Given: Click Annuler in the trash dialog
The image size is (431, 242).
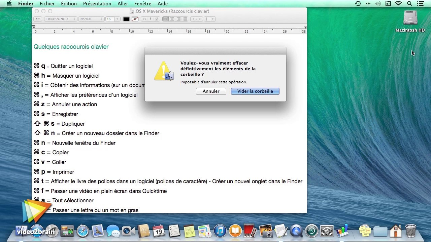Looking at the screenshot, I should click(211, 91).
